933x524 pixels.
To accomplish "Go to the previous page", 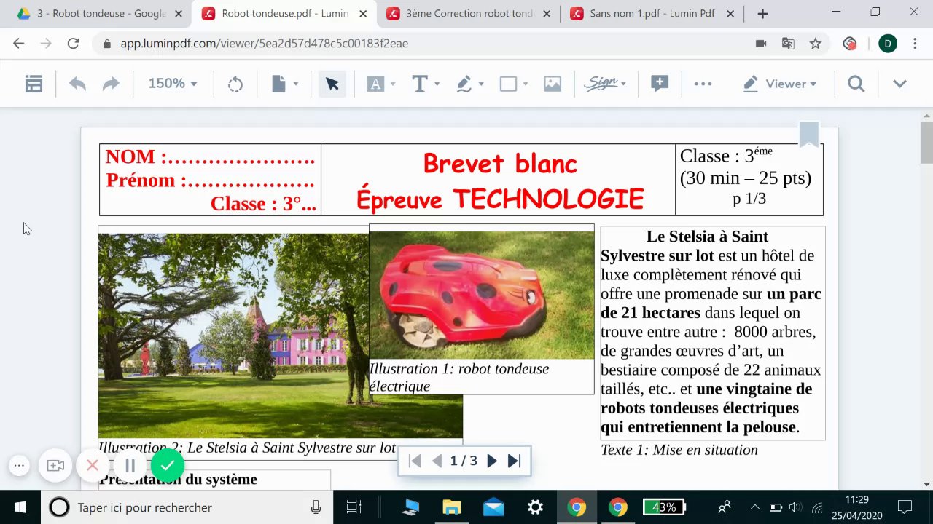I will (437, 461).
